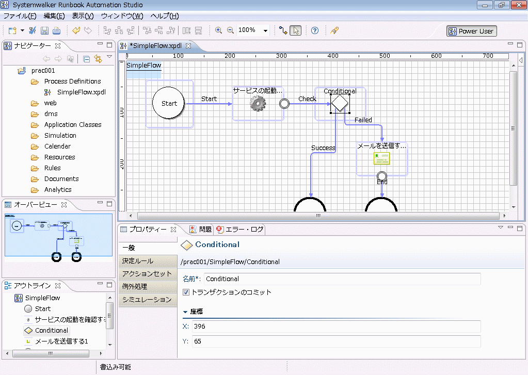Screen dimensions: 528x375
Task: Select the Start node on canvas
Action: pyautogui.click(x=169, y=103)
